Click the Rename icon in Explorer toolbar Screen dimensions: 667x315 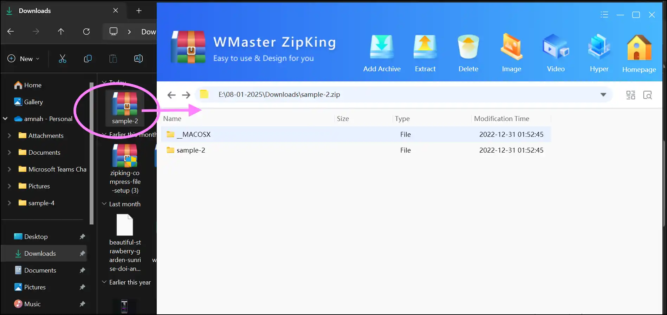[138, 59]
